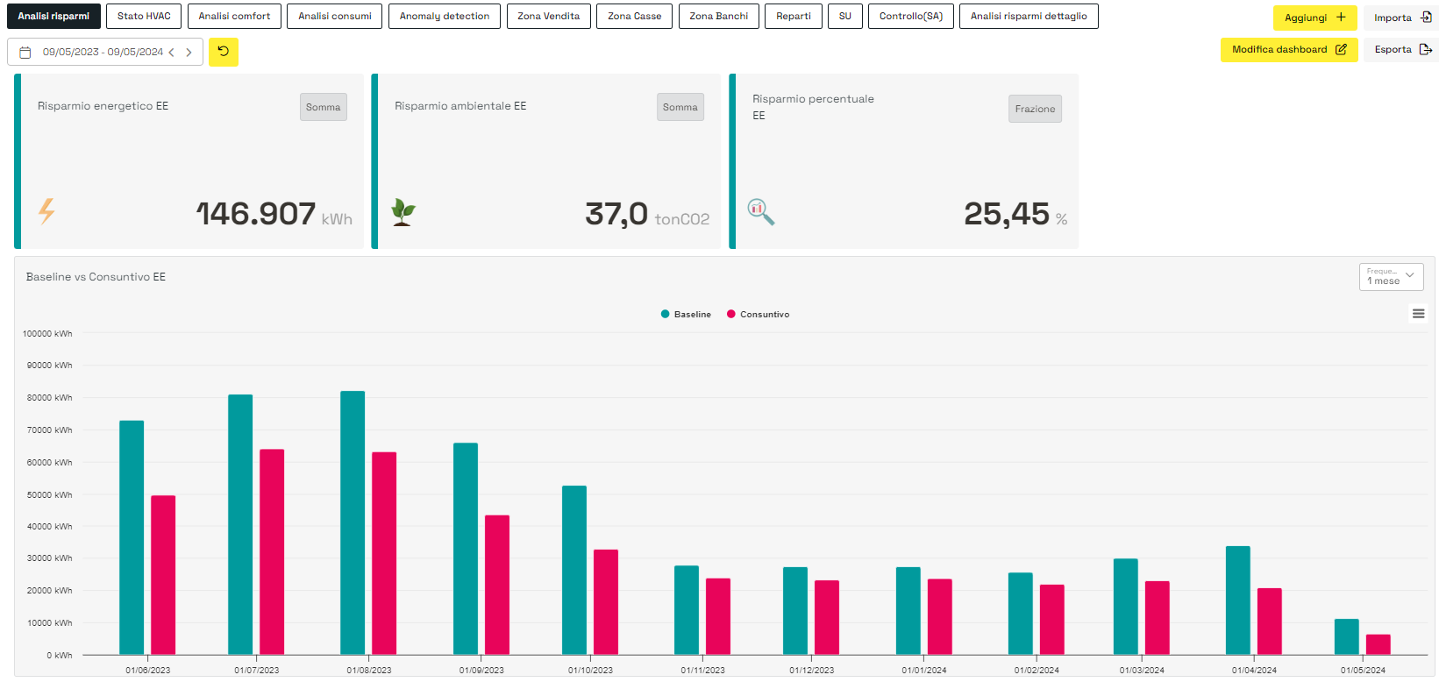Open the SU tab
1439x682 pixels.
coord(844,17)
